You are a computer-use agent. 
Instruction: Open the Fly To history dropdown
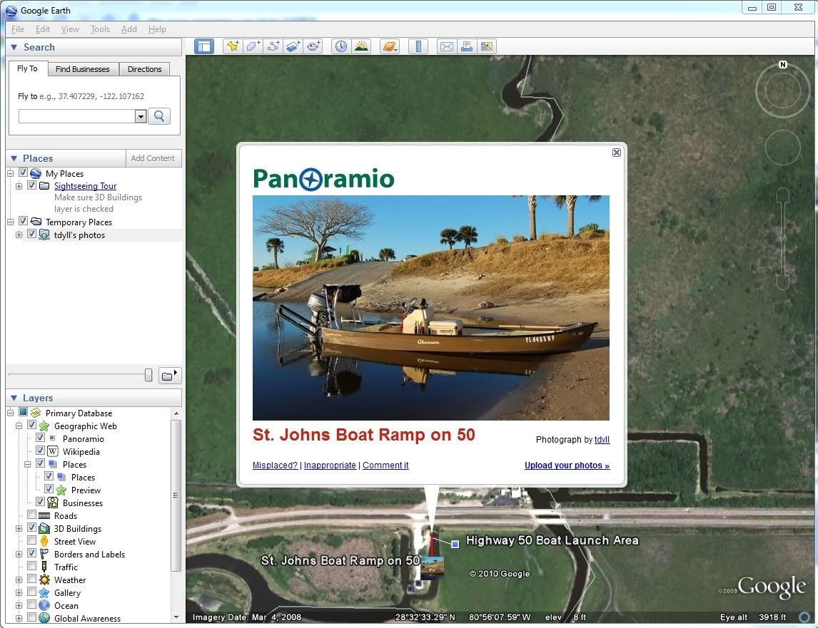(141, 116)
